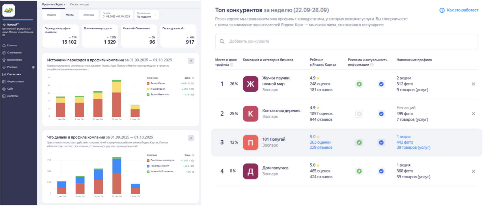Toggle the Переходы на сайт action checkbox
This screenshot has height=206, width=485.
(x=148, y=166)
